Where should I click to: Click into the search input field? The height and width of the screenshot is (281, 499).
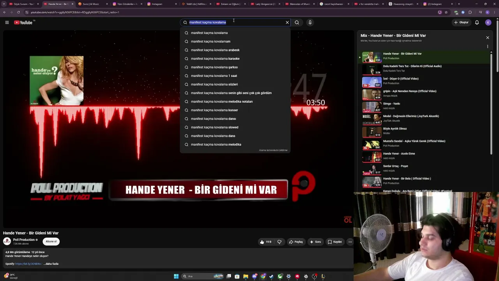coord(236,23)
